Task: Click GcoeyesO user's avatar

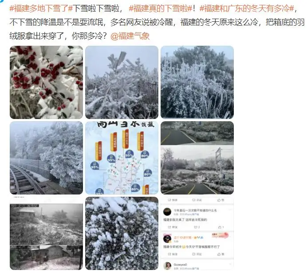Action: 167,266
